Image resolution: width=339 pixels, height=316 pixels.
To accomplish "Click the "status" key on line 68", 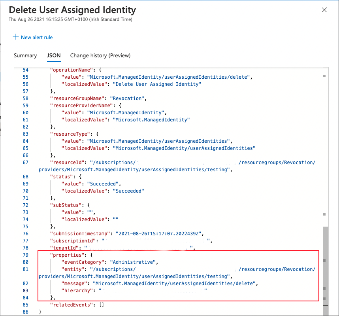I will (x=61, y=177).
